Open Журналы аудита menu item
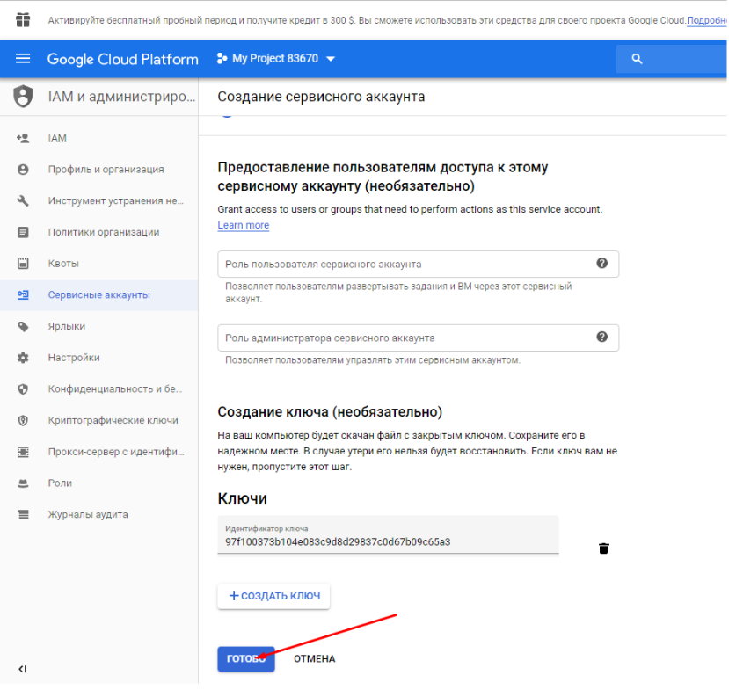 click(x=88, y=514)
